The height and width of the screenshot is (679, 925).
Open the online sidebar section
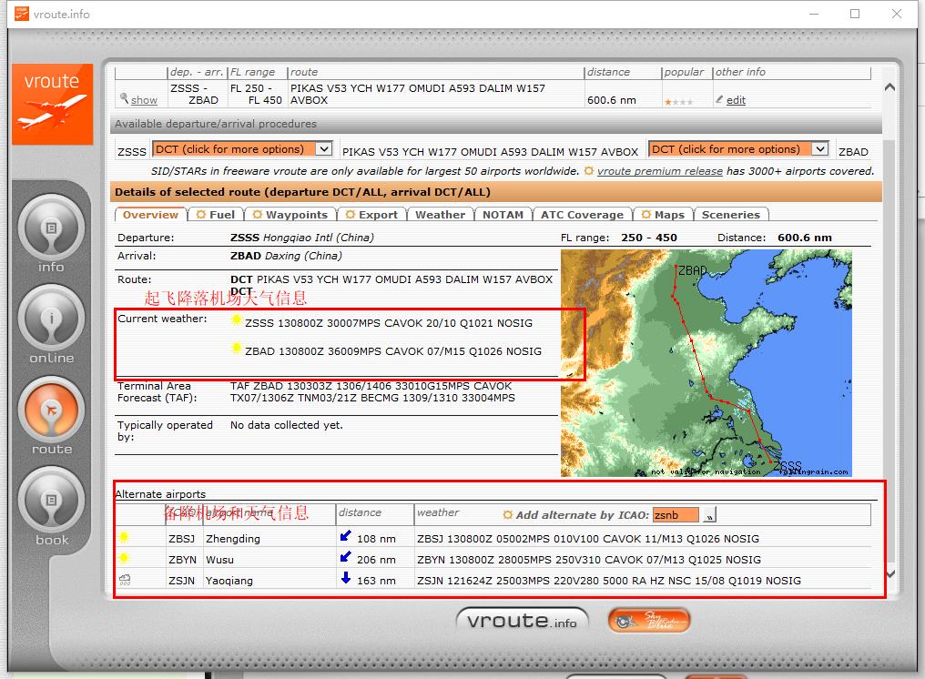pos(52,319)
